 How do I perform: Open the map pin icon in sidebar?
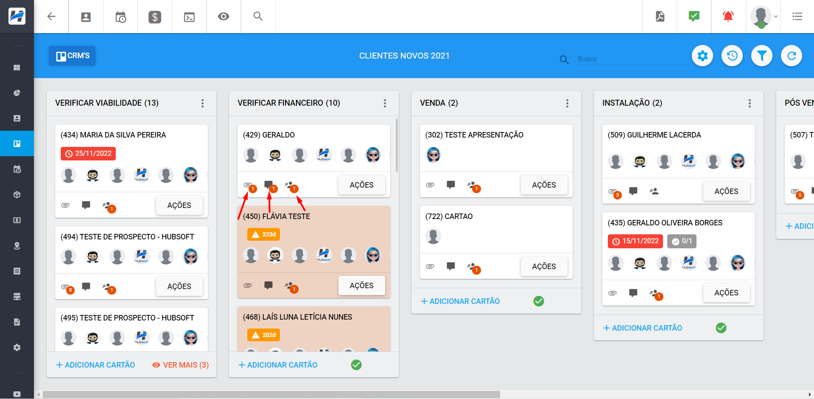(x=17, y=246)
